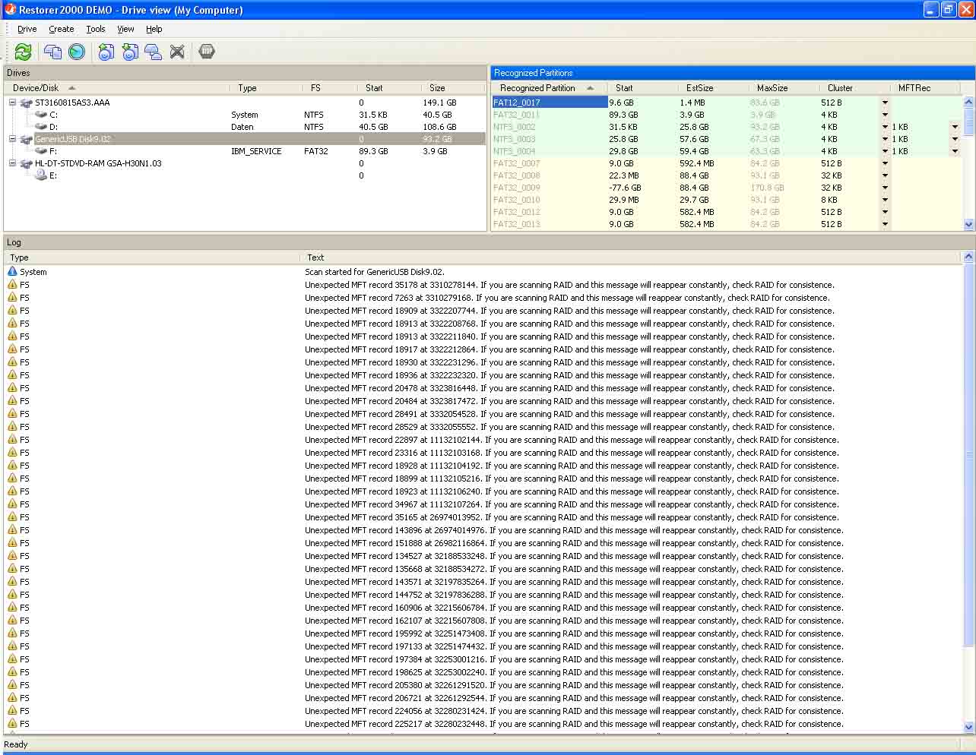This screenshot has width=976, height=755.
Task: Click warning icon of MFT record 225217 row
Action: (x=12, y=724)
